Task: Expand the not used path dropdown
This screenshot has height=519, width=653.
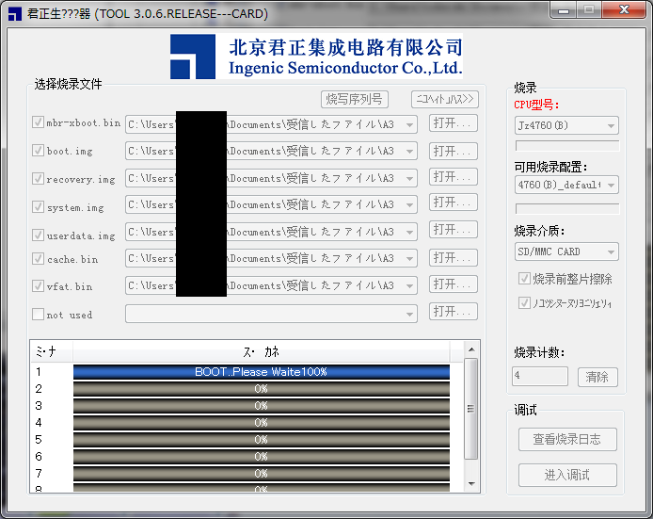Action: [410, 314]
